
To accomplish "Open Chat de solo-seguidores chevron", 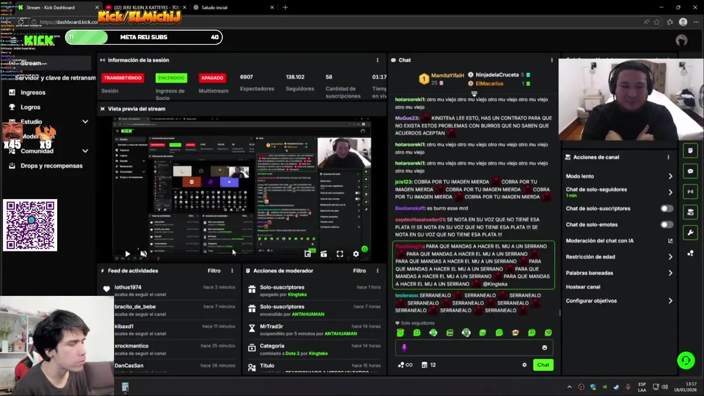I will pos(670,192).
